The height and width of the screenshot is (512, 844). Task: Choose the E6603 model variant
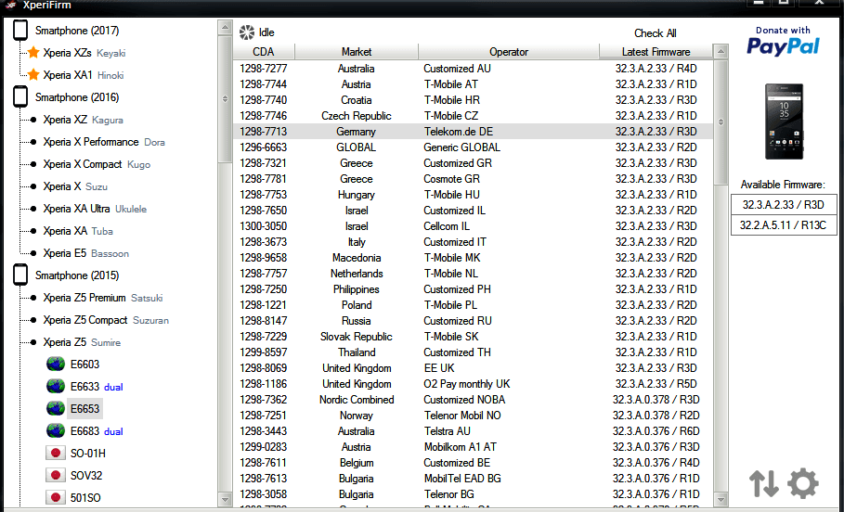(85, 365)
